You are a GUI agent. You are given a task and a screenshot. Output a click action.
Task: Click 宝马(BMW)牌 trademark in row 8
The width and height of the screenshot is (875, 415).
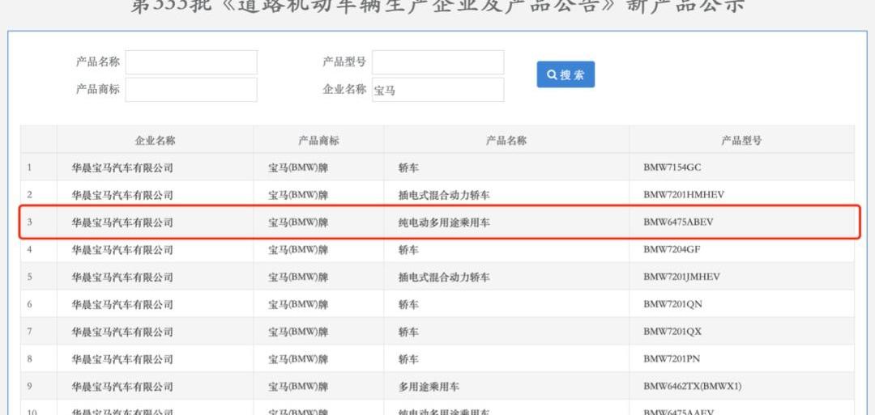[x=298, y=359]
